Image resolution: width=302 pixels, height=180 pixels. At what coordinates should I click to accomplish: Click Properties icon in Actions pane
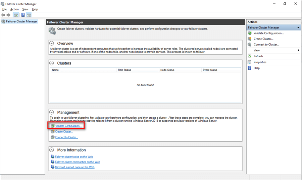coord(250,62)
